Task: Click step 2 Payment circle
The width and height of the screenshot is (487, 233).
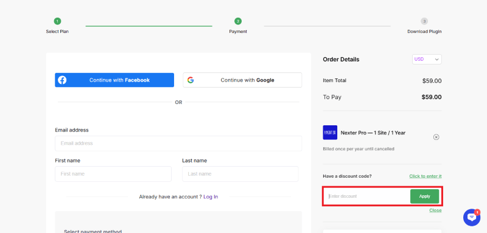Action: point(238,21)
